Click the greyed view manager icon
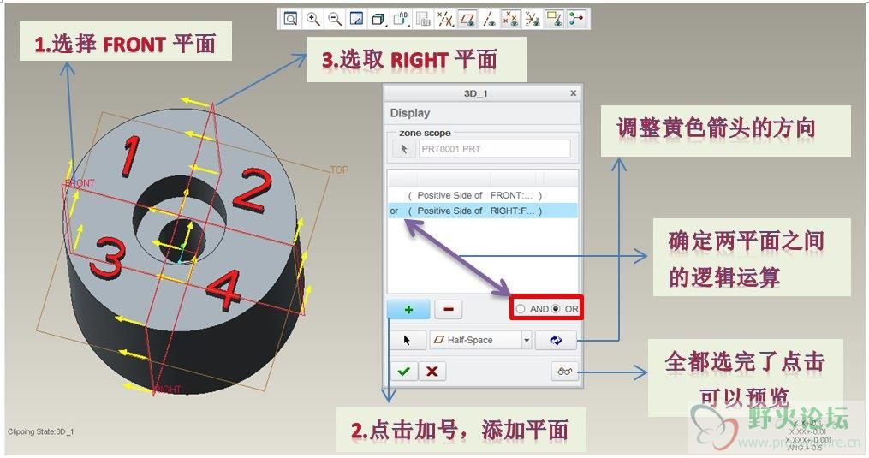The image size is (869, 458). [423, 20]
